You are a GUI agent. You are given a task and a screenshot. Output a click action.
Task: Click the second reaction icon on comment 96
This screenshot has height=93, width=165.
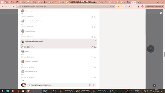[x=95, y=17]
